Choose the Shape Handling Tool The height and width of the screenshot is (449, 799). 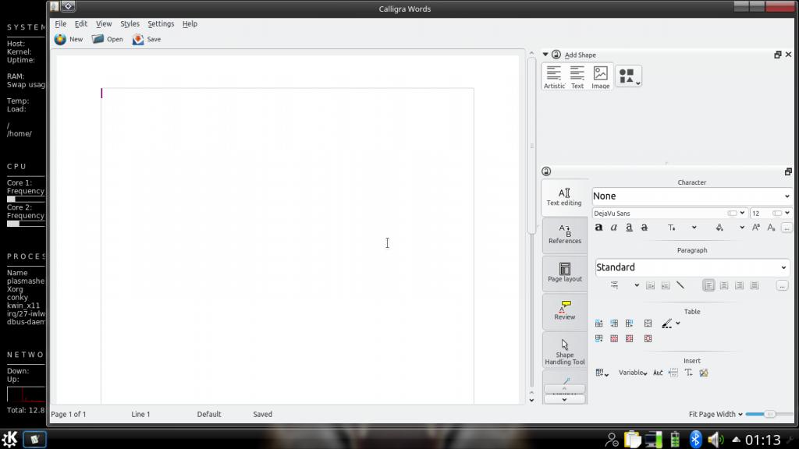565,350
